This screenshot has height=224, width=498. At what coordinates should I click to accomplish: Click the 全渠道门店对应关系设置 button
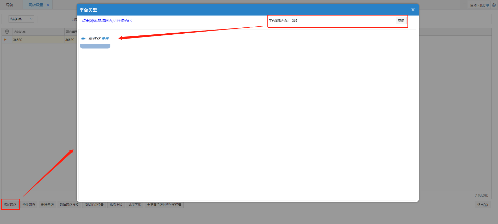pyautogui.click(x=164, y=205)
